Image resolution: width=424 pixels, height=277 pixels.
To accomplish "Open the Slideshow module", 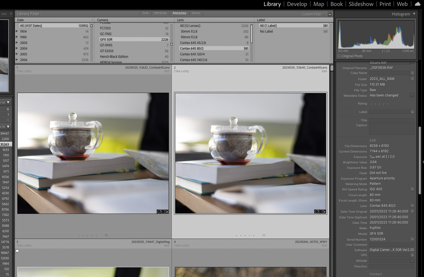I will [x=361, y=4].
